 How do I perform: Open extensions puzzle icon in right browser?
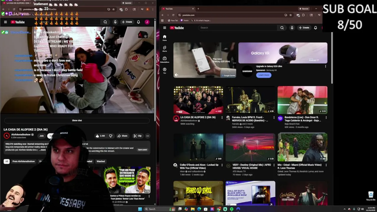pyautogui.click(x=303, y=15)
